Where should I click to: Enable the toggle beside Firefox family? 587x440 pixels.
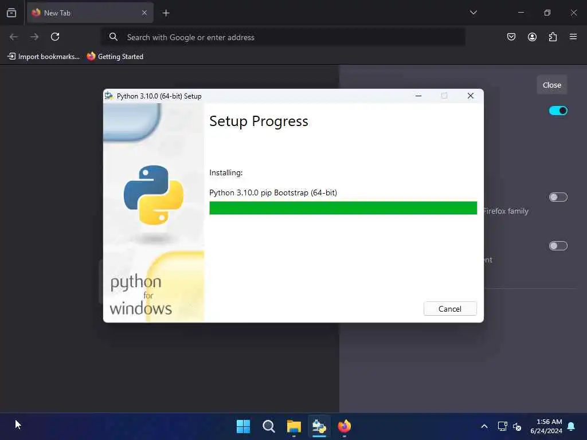558,197
